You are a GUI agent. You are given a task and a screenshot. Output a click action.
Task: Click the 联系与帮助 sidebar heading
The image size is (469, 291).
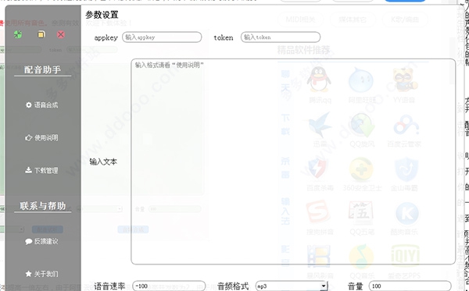[x=42, y=206]
